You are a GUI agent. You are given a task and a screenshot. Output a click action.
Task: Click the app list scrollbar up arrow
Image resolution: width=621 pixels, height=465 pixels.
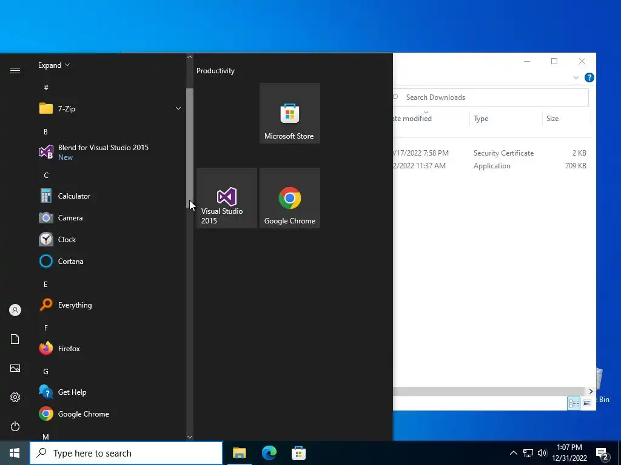(x=190, y=57)
